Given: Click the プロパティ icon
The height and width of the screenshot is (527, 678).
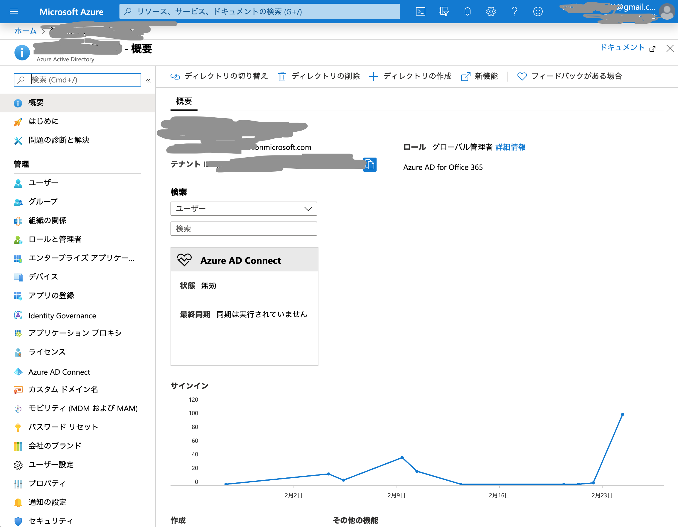Looking at the screenshot, I should tap(18, 484).
